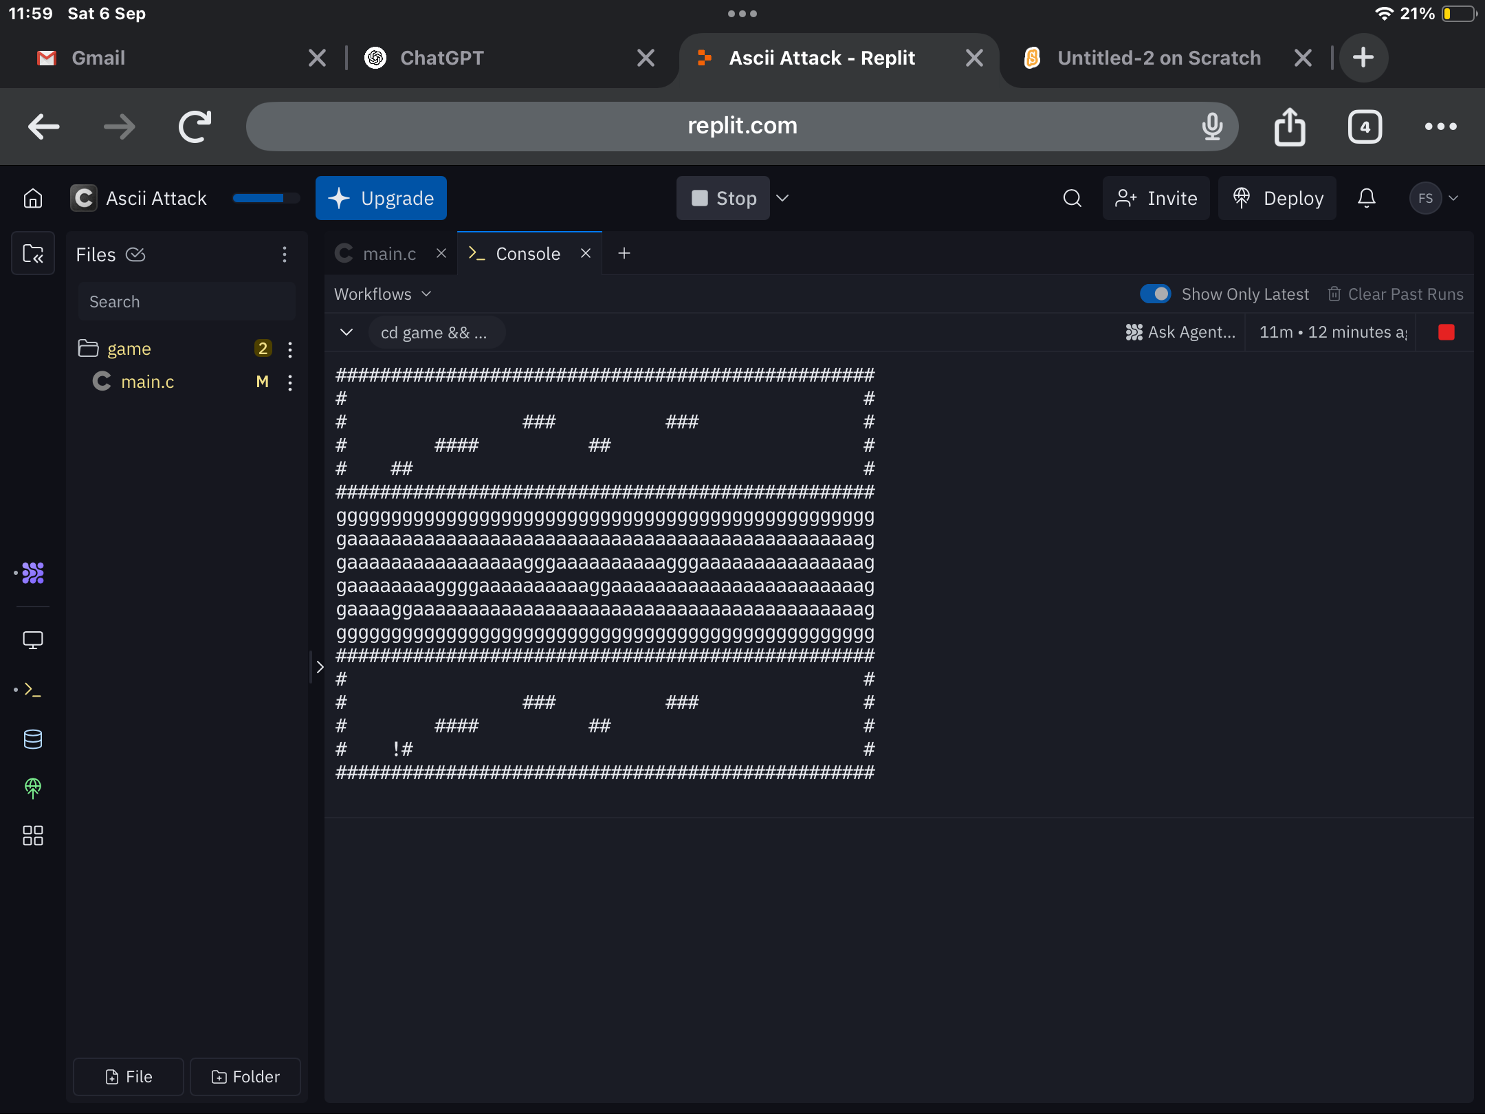1485x1114 pixels.
Task: Open the Replit home icon
Action: [33, 199]
